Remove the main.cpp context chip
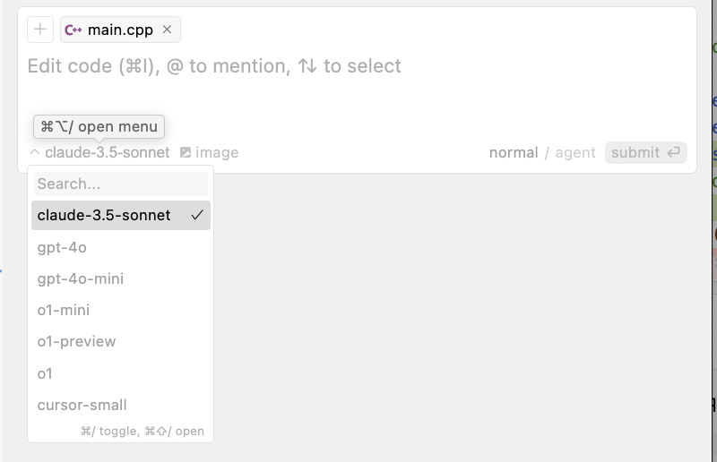Screen dimensions: 717x462 pos(167,30)
